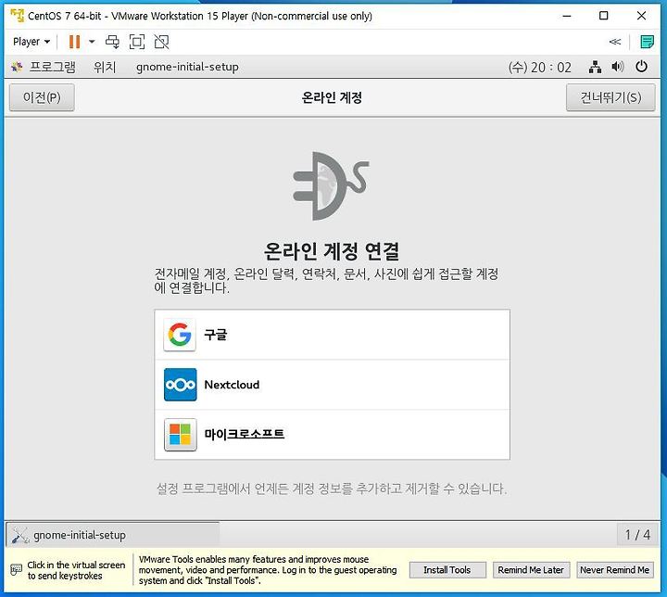
Task: Maximize the VMware Player window
Action: tap(604, 16)
